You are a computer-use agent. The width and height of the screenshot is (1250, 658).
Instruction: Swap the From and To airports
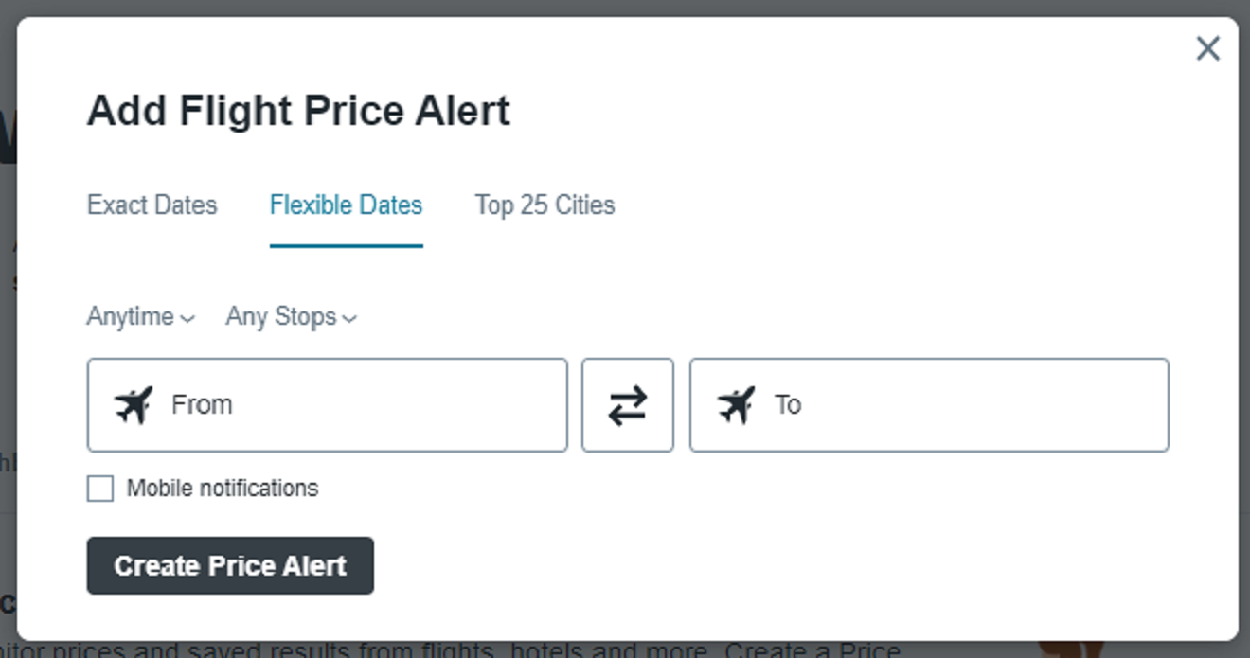tap(627, 405)
